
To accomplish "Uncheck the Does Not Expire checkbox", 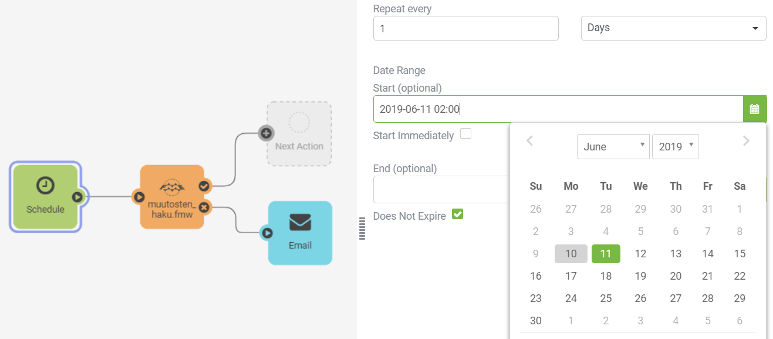I will click(x=458, y=214).
